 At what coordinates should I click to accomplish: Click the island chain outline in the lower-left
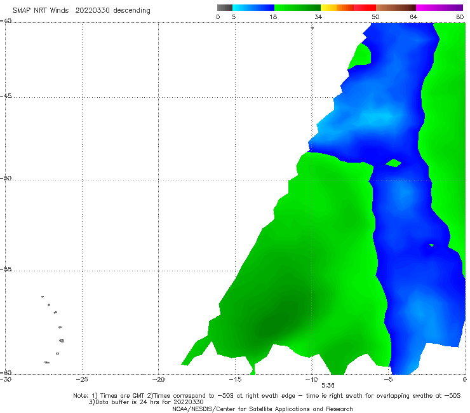click(53, 329)
